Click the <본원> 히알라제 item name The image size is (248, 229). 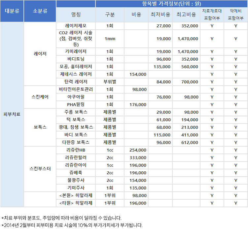click(76, 195)
